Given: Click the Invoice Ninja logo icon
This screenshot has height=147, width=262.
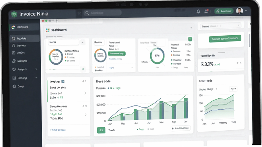Looking at the screenshot, I should [14, 14].
